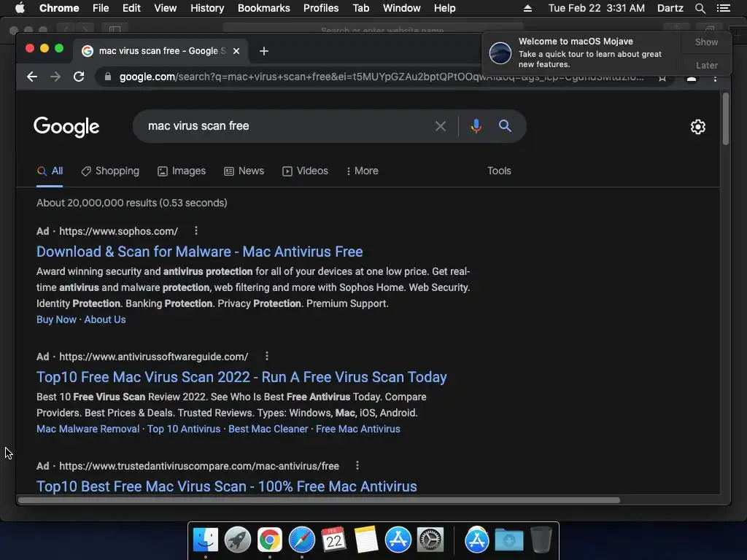The width and height of the screenshot is (747, 560).
Task: Submit the search using the magnifier icon
Action: [x=505, y=125]
